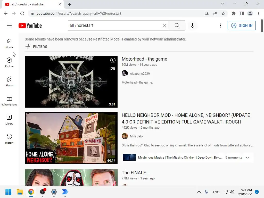Expand the 5 moments chevron
Screen dimensions: 264x198
(247, 158)
